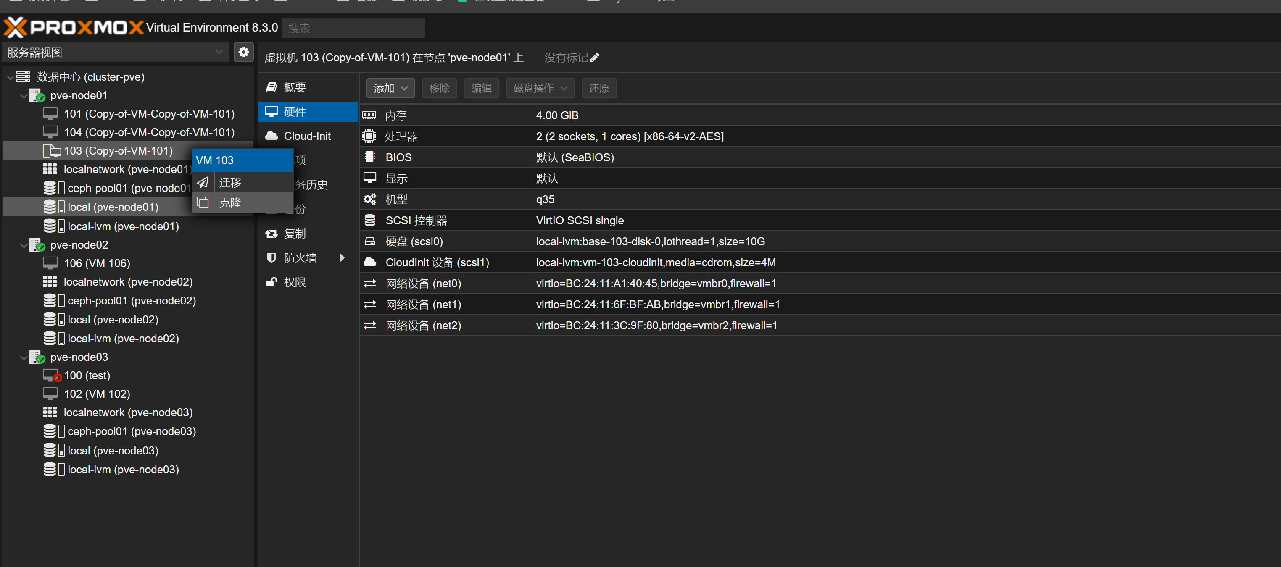The image size is (1281, 567).
Task: Choose Migrate from VM 103 context menu
Action: click(243, 182)
